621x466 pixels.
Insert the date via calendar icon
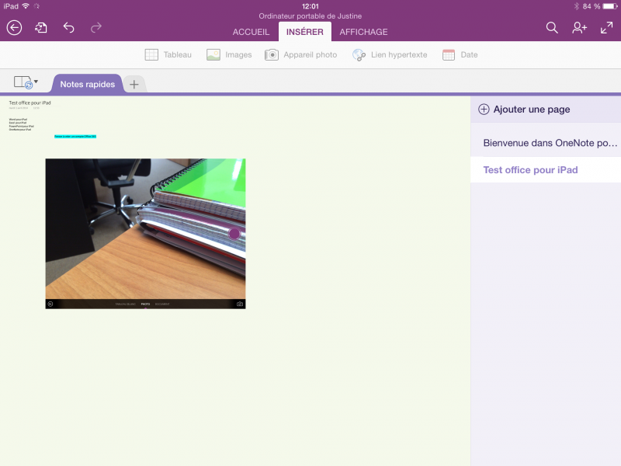pos(449,54)
